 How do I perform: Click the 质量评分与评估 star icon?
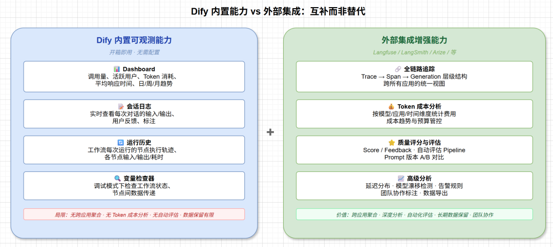point(392,143)
